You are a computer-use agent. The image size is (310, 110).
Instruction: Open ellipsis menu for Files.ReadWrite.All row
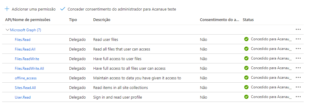(x=298, y=68)
